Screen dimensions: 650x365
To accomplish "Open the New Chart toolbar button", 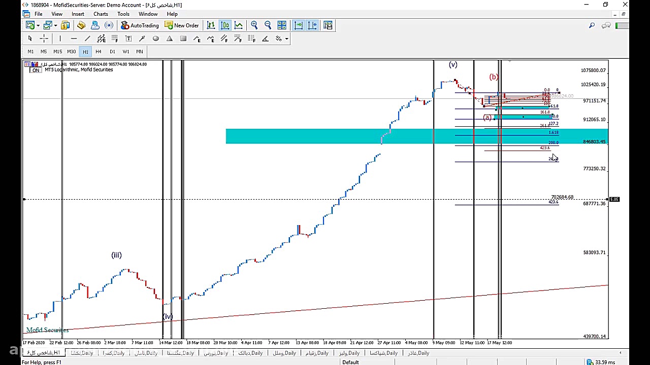I will coord(30,25).
